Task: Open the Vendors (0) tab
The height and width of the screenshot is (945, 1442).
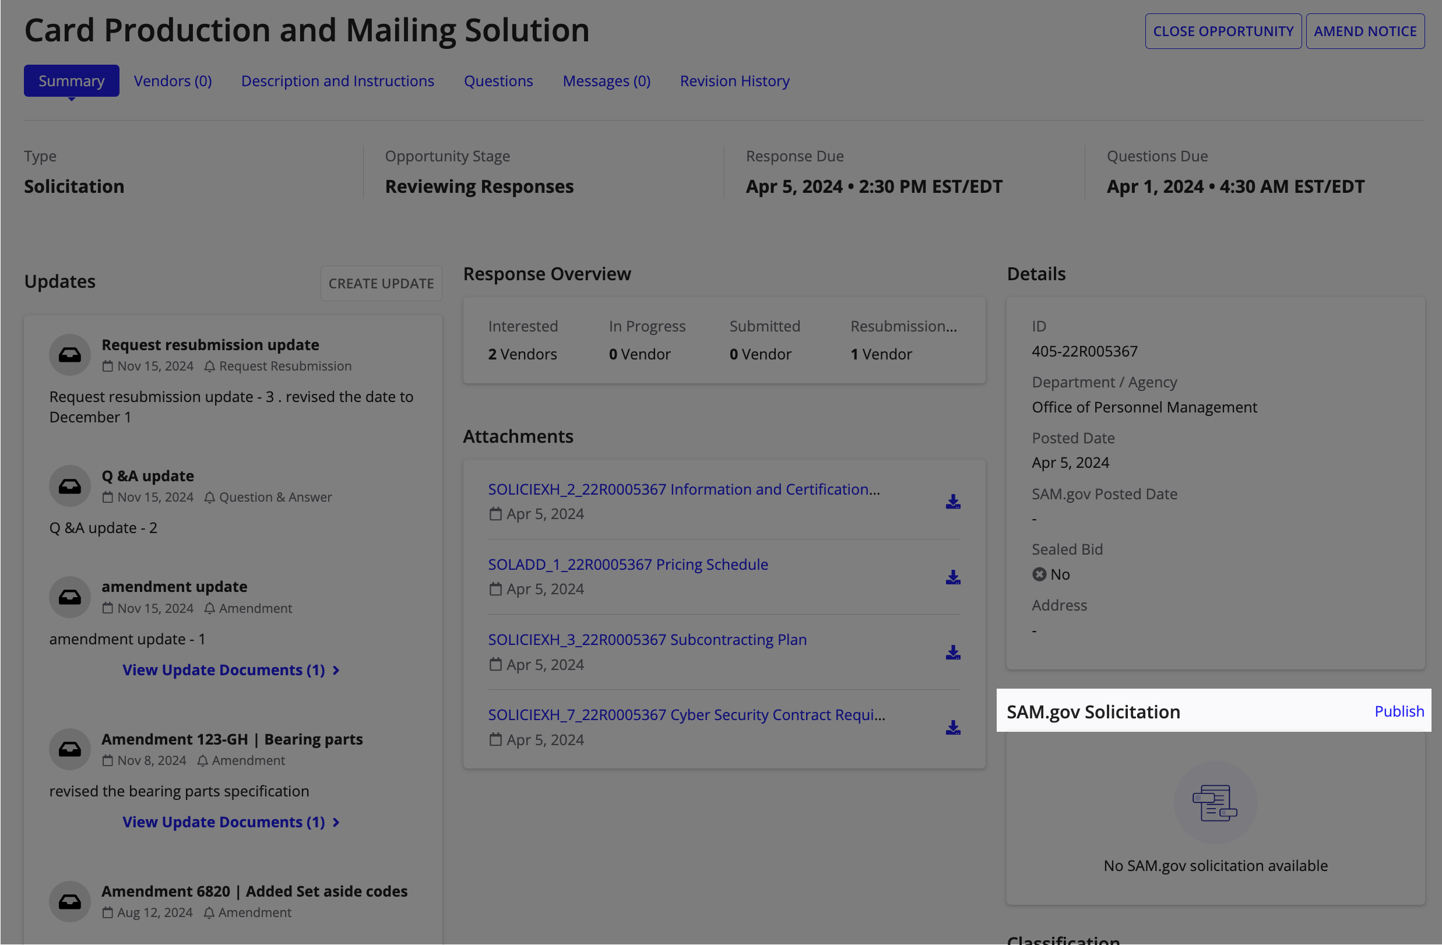Action: tap(173, 80)
